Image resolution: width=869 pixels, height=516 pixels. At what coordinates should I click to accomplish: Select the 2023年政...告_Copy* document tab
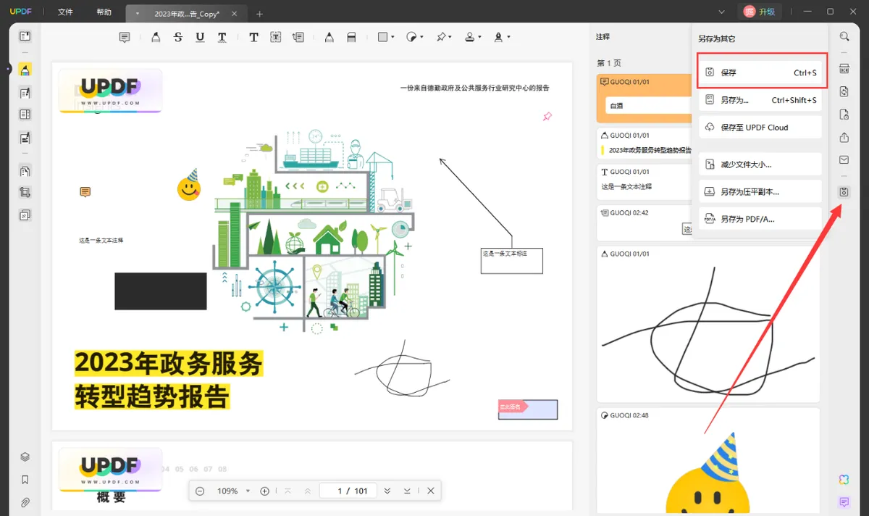(x=187, y=14)
